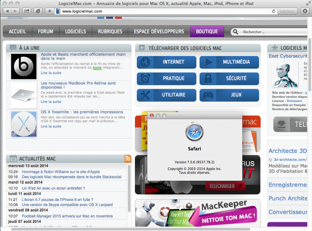Open the JEUX software category
This screenshot has width=312, height=231.
click(229, 95)
